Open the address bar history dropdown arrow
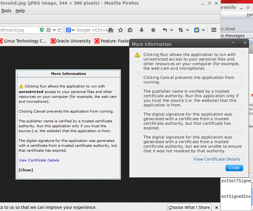Image resolution: width=253 pixels, height=211 pixels. pyautogui.click(x=54, y=30)
